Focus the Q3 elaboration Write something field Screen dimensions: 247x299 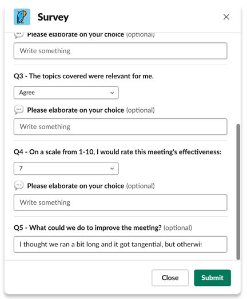point(120,126)
